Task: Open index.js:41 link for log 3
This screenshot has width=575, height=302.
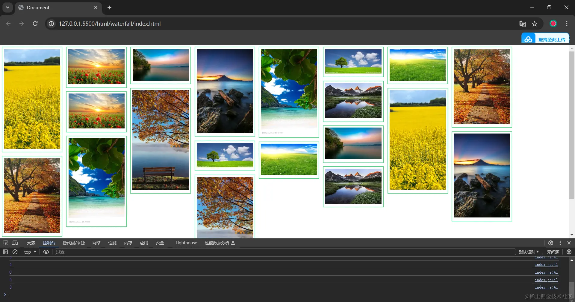Action: (x=546, y=287)
